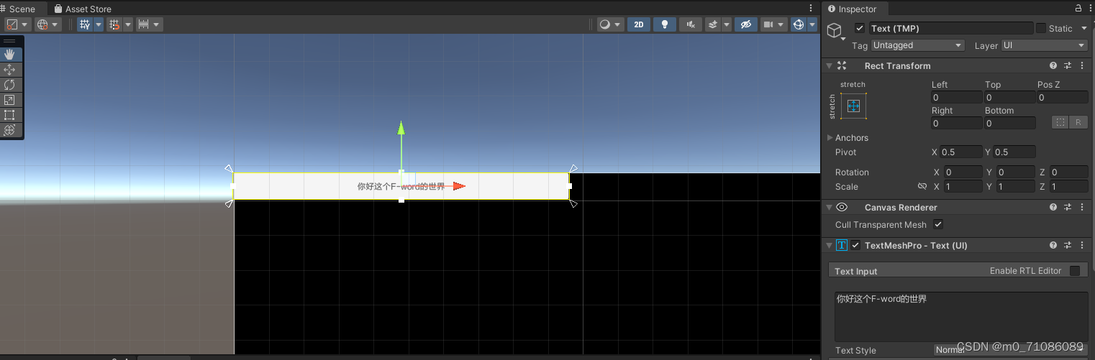This screenshot has width=1095, height=360.
Task: Toggle the GameObject active checkbox
Action: point(859,28)
